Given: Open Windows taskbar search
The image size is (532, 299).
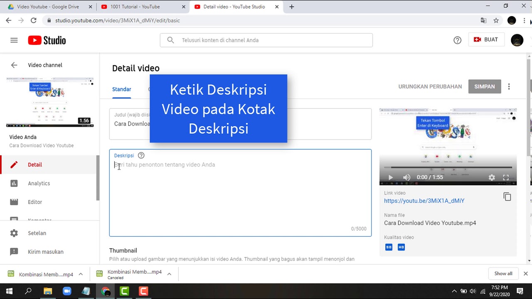Looking at the screenshot, I should click(28, 291).
